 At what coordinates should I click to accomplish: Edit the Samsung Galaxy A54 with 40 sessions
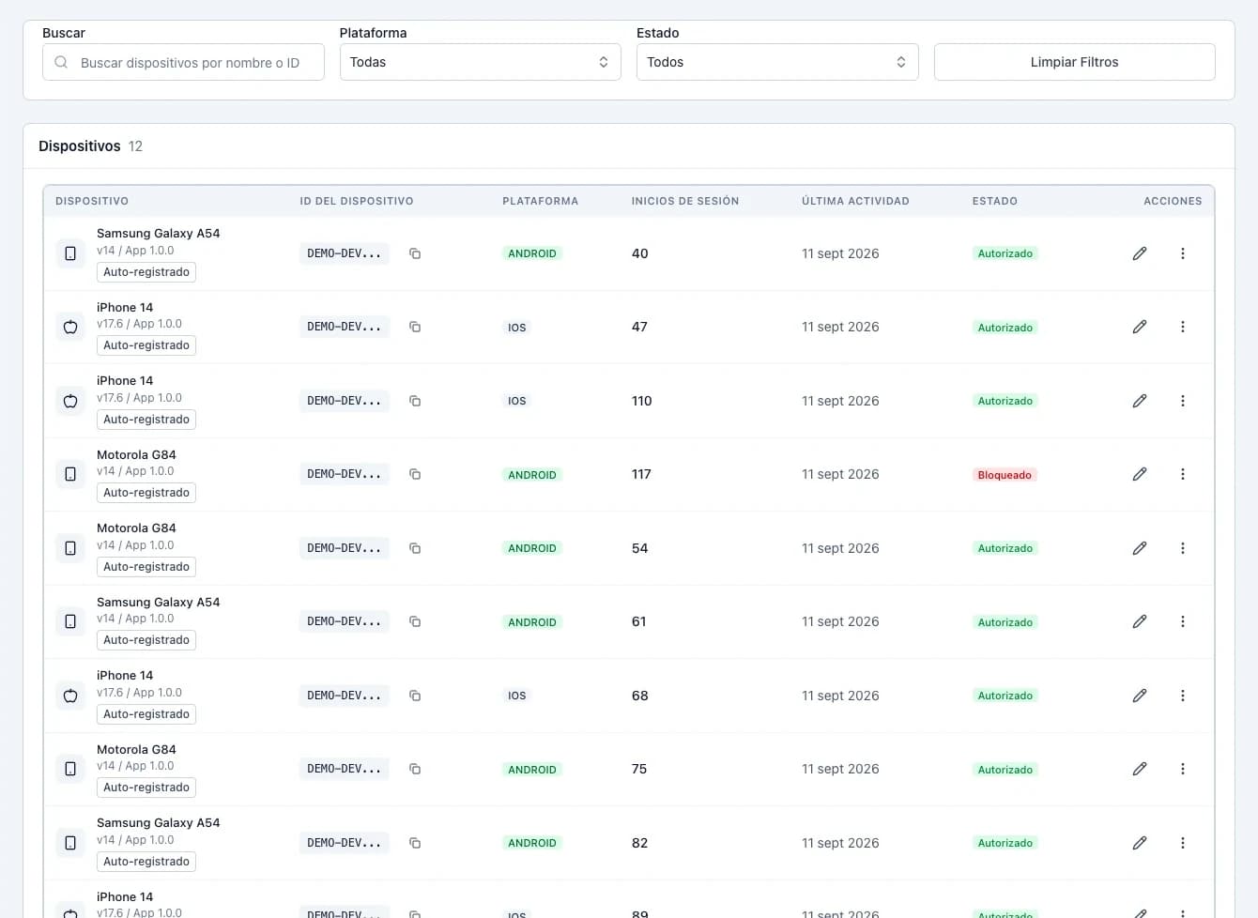coord(1140,253)
